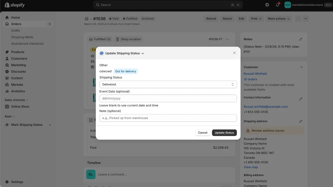The image size is (333, 187).
Task: Open fulfillment #1036-F1 options menu
Action: click(x=227, y=39)
